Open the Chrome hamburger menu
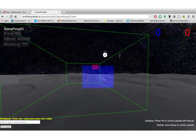 click(193, 17)
